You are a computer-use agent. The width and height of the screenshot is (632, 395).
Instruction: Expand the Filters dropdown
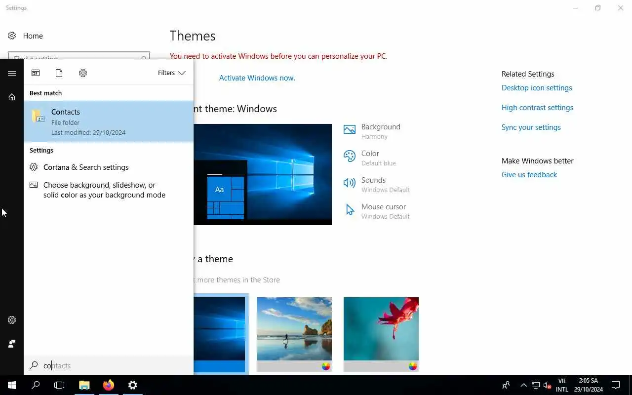click(x=171, y=73)
